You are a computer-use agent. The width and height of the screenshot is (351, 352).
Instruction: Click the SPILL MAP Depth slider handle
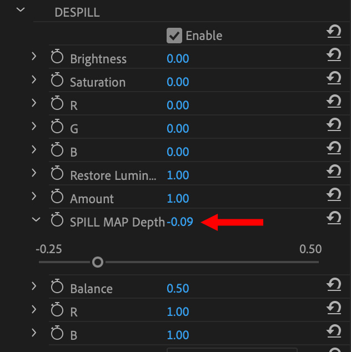(x=98, y=262)
